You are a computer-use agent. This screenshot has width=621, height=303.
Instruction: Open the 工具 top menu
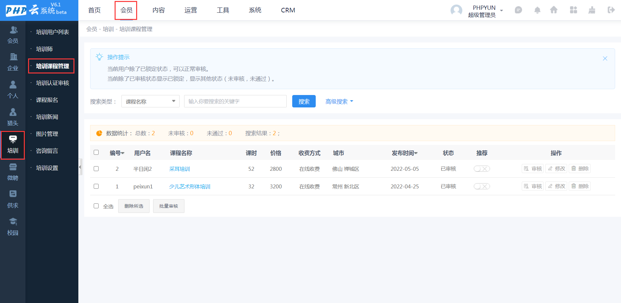pyautogui.click(x=223, y=10)
